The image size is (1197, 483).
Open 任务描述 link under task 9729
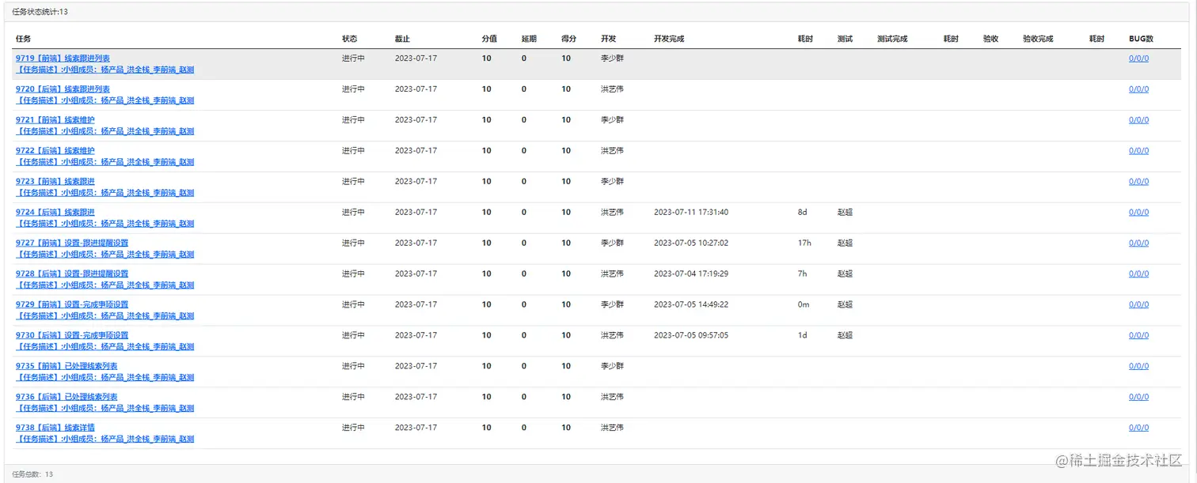coord(104,316)
